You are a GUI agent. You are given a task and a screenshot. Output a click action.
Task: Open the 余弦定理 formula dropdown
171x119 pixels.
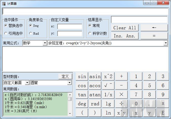click(166, 43)
